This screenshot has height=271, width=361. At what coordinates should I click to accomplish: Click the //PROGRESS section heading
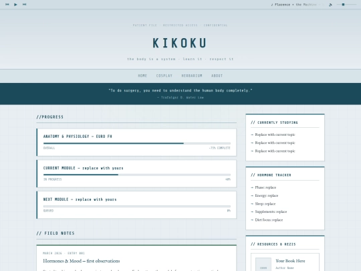(50, 117)
